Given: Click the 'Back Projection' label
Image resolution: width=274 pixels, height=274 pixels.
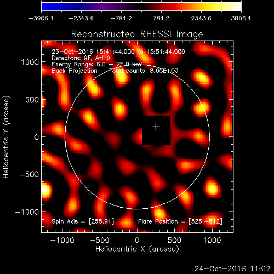Looking at the screenshot, I should point(75,71).
